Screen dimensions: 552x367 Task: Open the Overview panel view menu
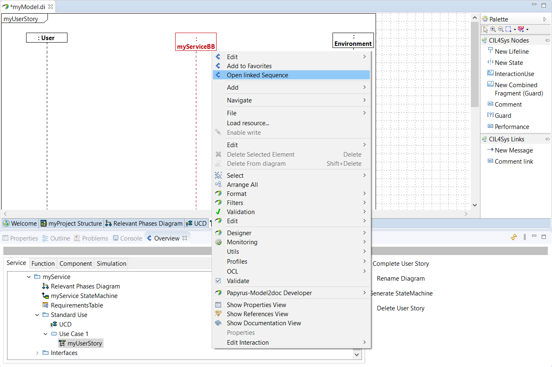click(525, 237)
